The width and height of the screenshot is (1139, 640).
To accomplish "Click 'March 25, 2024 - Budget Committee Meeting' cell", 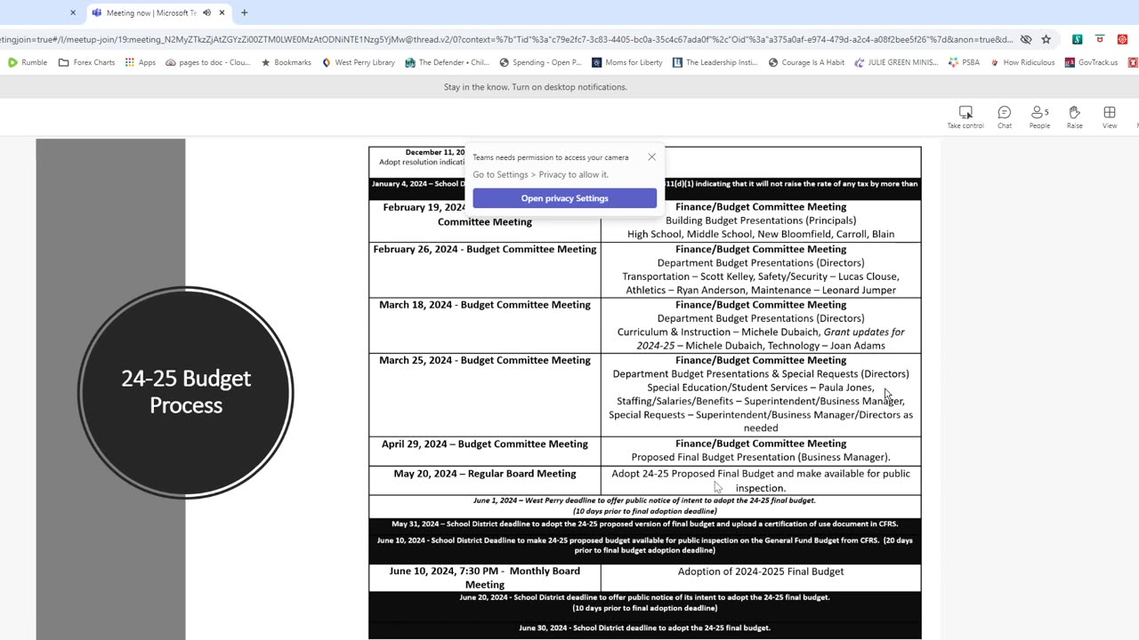I will pyautogui.click(x=485, y=395).
